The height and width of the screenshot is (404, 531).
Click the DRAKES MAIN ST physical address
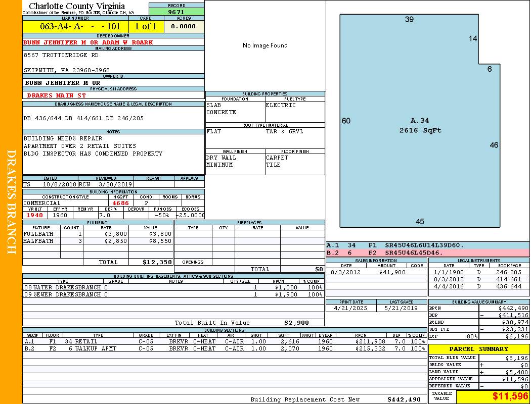[x=57, y=95]
